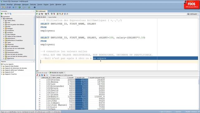This screenshot has width=200, height=113.
Task: Expand Rapports Data Modeler folder
Action: [x=2, y=66]
